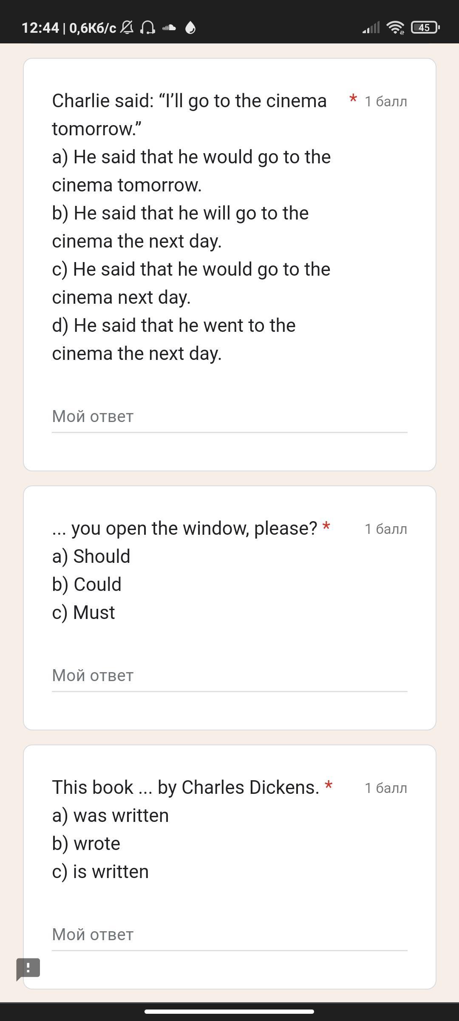Click answer field under Charles Dickens question
The height and width of the screenshot is (1021, 459).
click(229, 935)
